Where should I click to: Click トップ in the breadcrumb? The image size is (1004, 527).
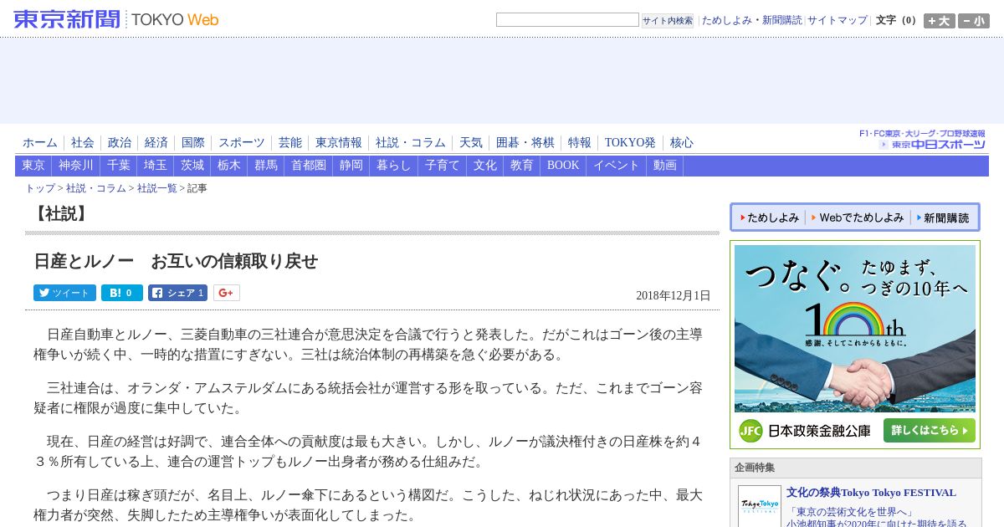(40, 188)
